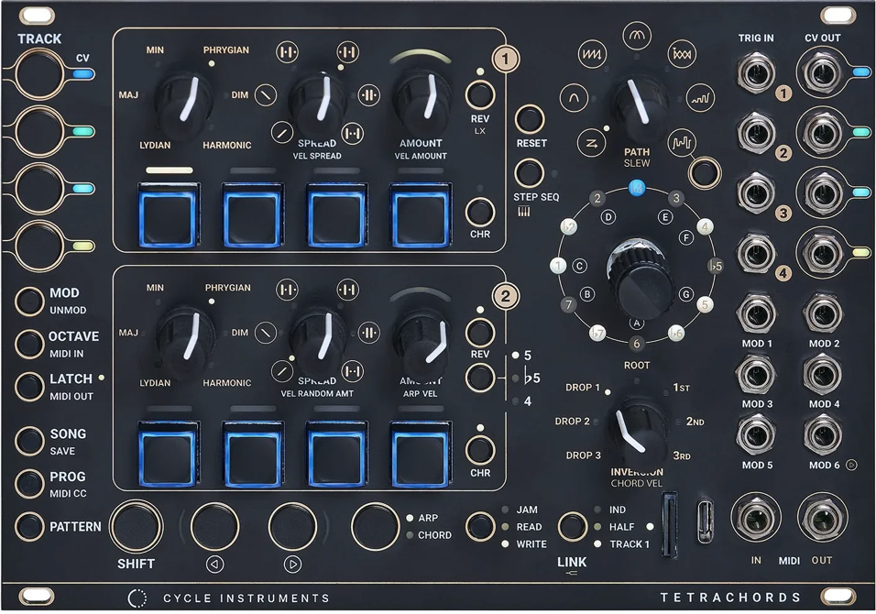Click section 2 forward-slash spread icon
This screenshot has height=614, width=876.
coord(282,370)
